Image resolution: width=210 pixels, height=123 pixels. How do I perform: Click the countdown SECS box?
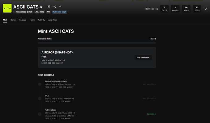coord(197,9)
